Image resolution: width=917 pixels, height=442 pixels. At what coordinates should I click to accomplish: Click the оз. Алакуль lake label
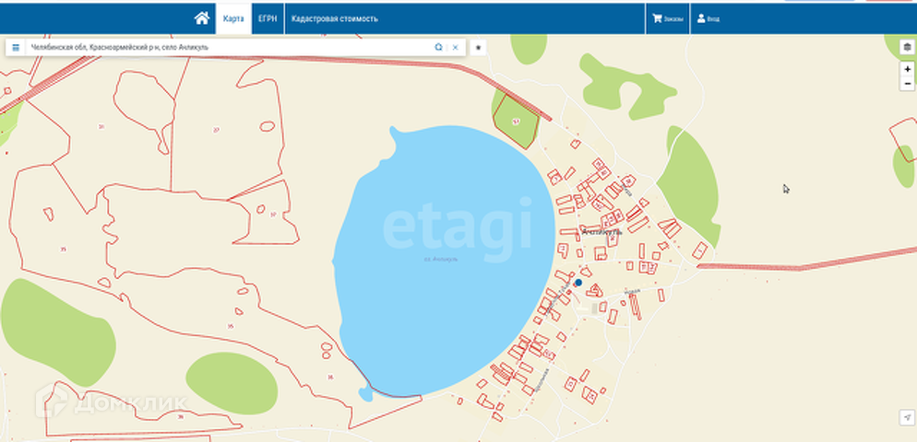[441, 259]
